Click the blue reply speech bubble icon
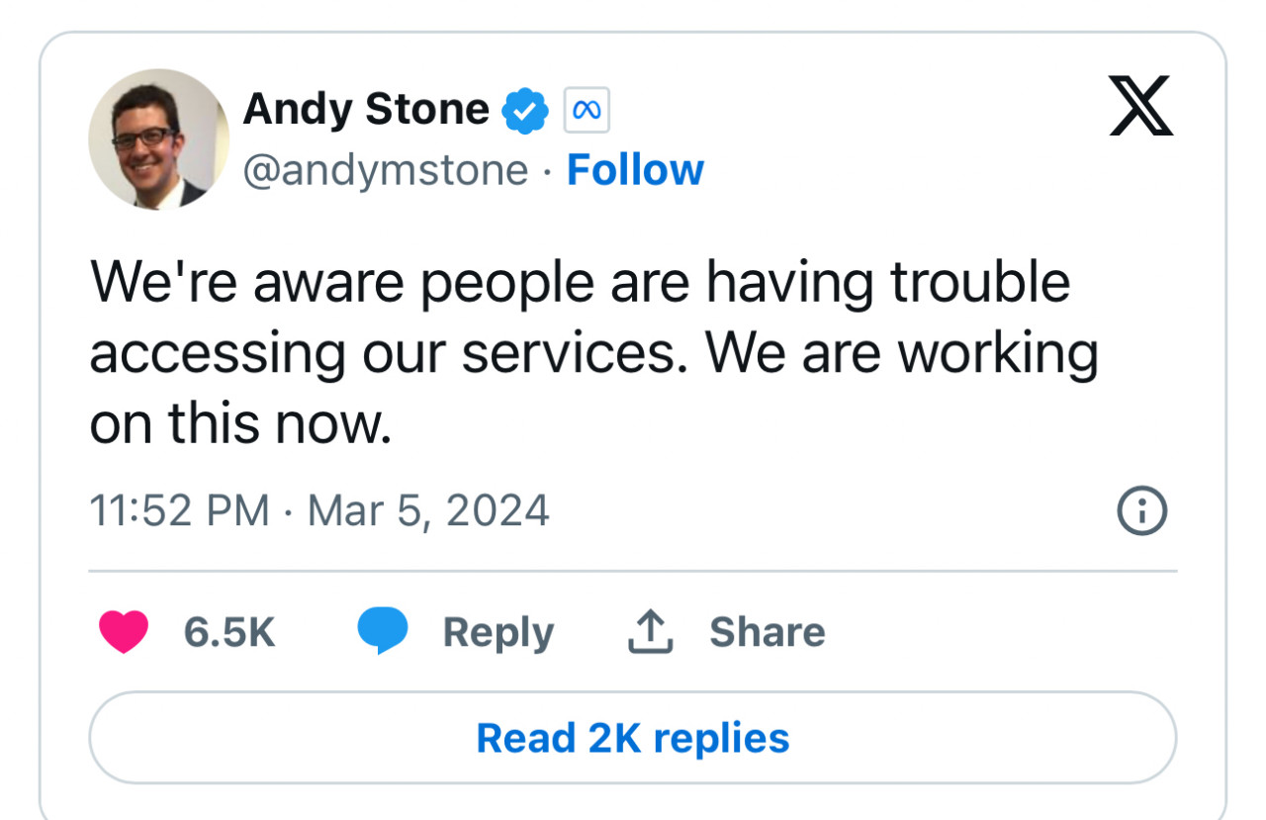 coord(383,633)
